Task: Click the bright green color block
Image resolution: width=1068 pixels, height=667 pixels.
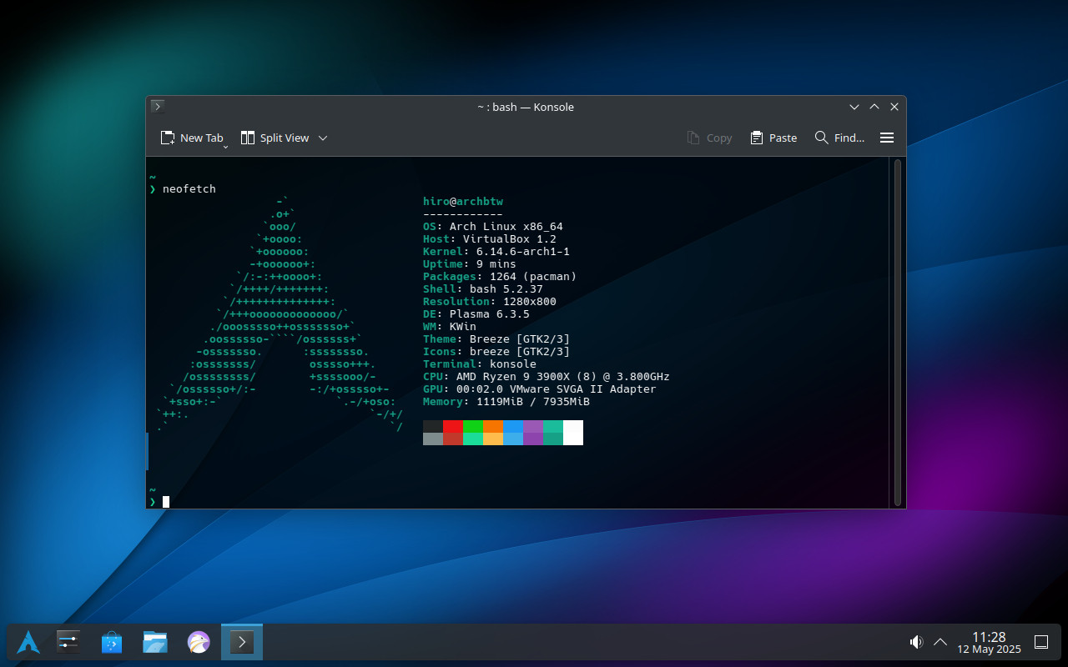Action: tap(473, 426)
